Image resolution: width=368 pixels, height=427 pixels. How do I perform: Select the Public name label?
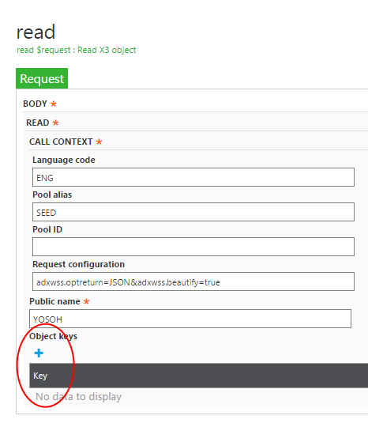[x=54, y=301]
